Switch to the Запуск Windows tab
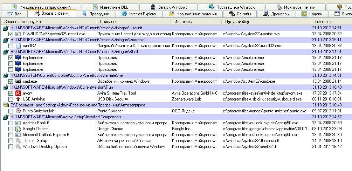352x171 pixels. (x=168, y=7)
